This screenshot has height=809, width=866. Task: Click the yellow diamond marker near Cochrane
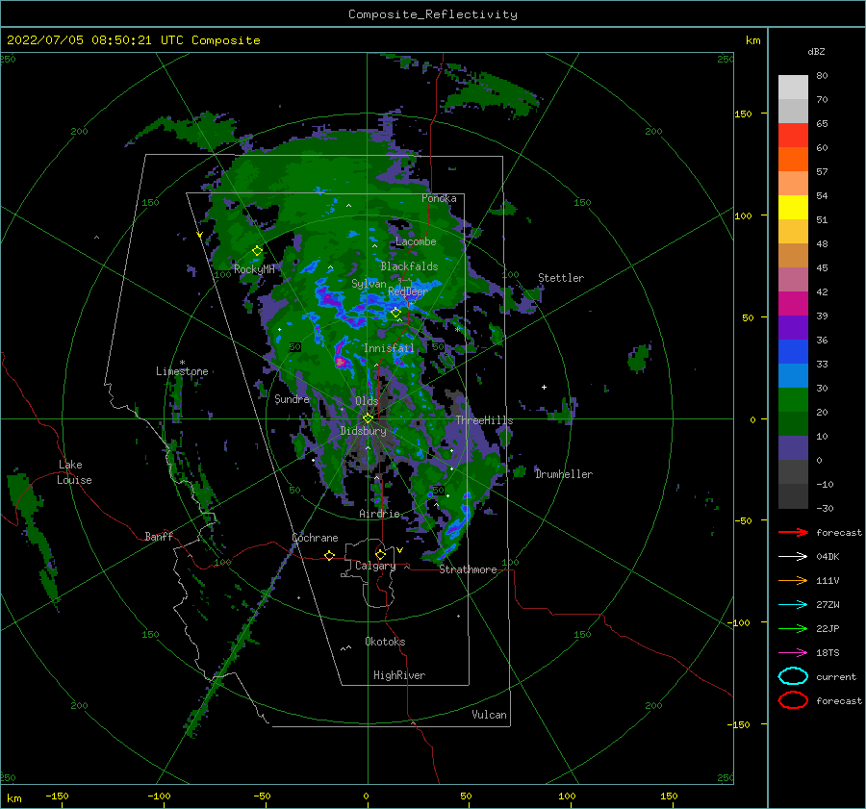click(x=329, y=555)
